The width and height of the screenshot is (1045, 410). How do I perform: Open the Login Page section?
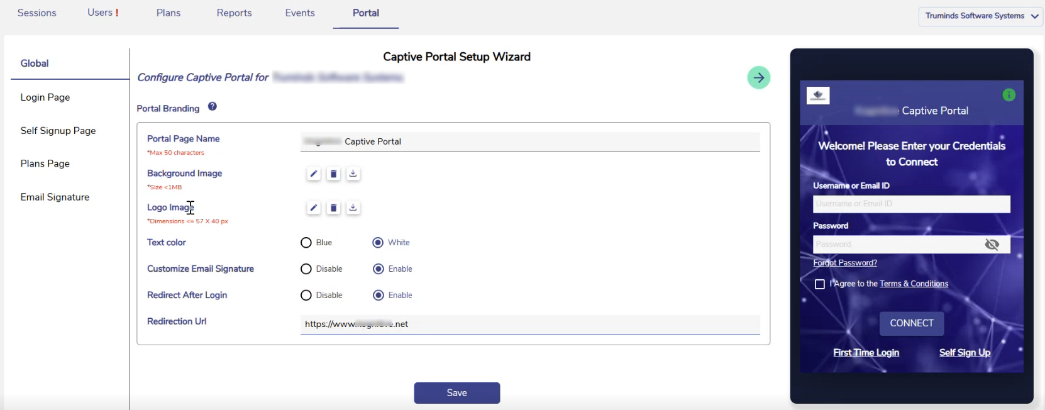click(x=45, y=97)
